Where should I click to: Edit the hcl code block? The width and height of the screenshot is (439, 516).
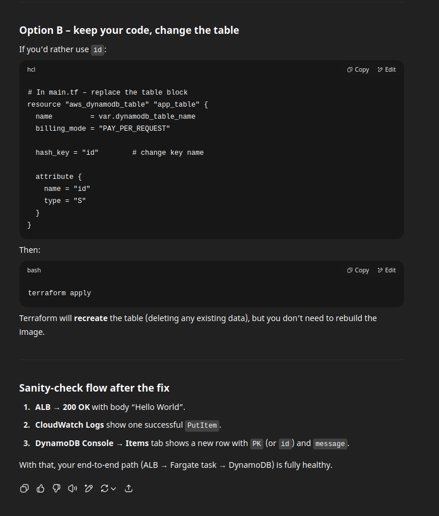387,69
